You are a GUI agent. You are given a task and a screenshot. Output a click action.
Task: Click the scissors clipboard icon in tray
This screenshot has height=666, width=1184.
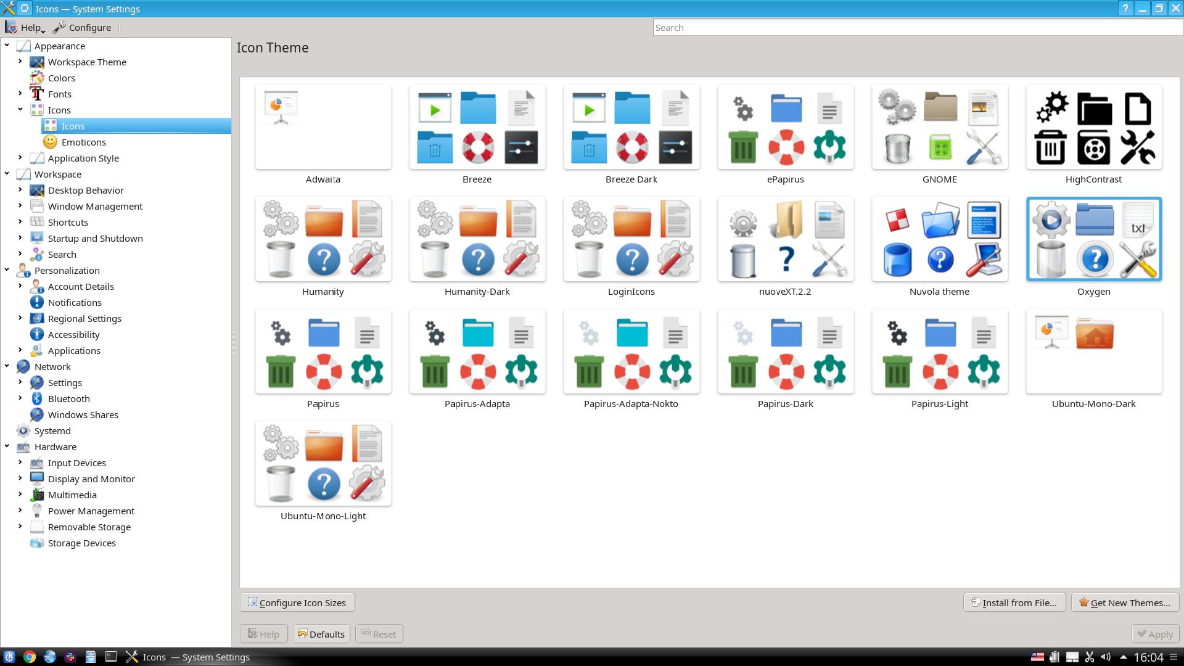coord(1089,657)
